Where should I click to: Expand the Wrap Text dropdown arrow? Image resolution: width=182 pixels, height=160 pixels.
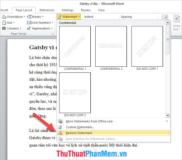tap(180, 29)
